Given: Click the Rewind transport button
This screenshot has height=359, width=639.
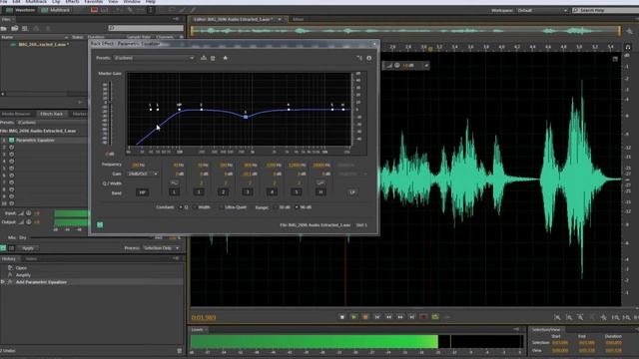Looking at the screenshot, I should [x=388, y=317].
